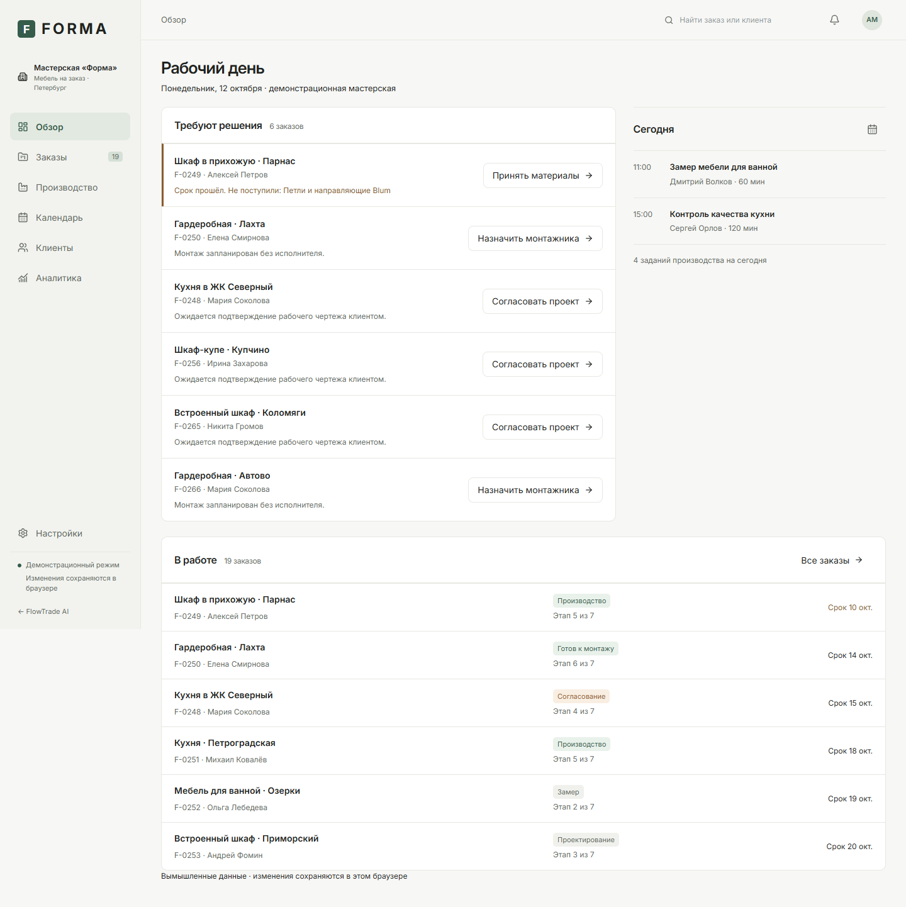Viewport: 906px width, 907px height.
Task: Open the Все заказы link
Action: click(832, 560)
